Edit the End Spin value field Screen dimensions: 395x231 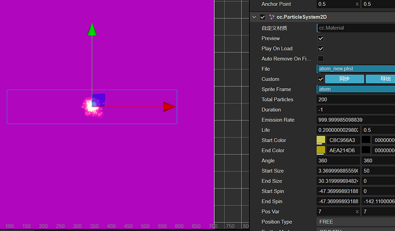click(x=338, y=201)
